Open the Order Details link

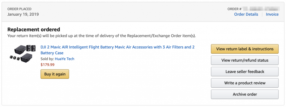[246, 14]
